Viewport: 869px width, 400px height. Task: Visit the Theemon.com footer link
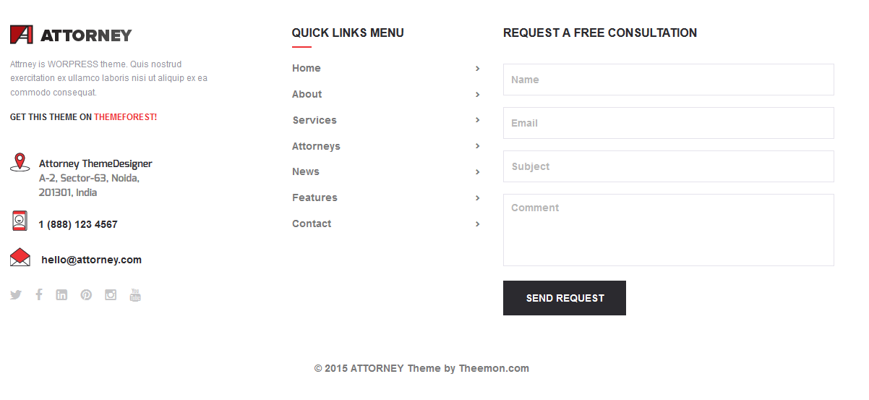[494, 368]
